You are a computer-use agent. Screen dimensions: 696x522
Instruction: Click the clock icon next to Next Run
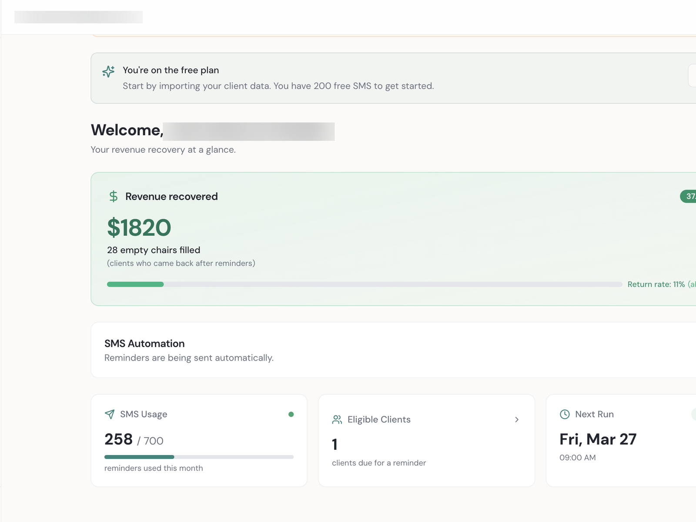click(565, 414)
